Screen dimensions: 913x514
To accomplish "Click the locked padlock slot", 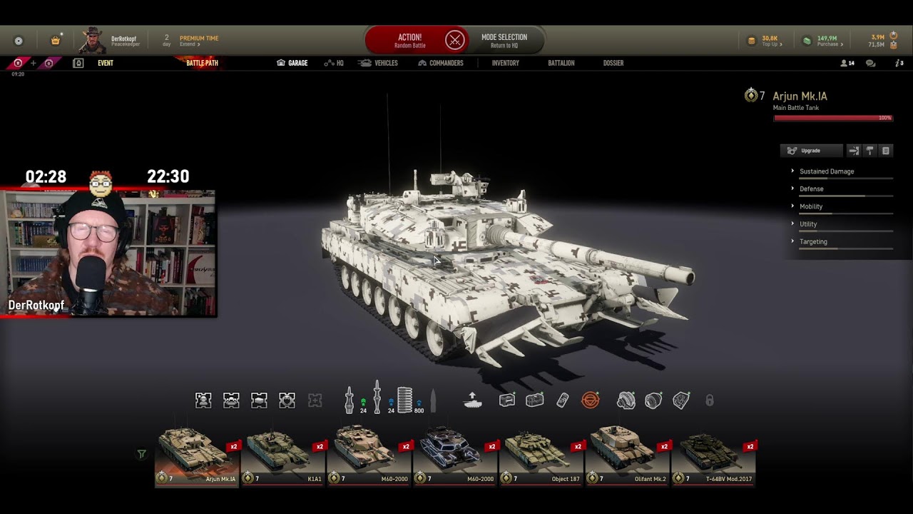I will (709, 400).
